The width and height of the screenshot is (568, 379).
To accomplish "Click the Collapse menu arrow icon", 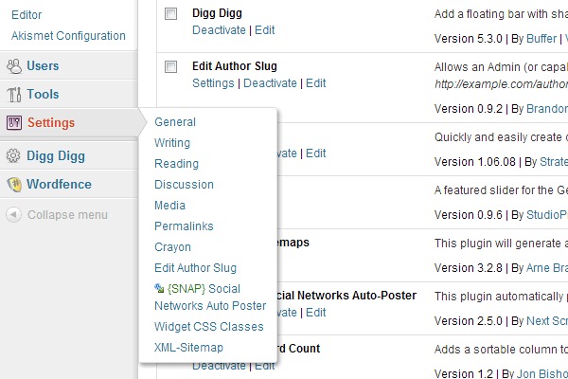I will point(13,214).
